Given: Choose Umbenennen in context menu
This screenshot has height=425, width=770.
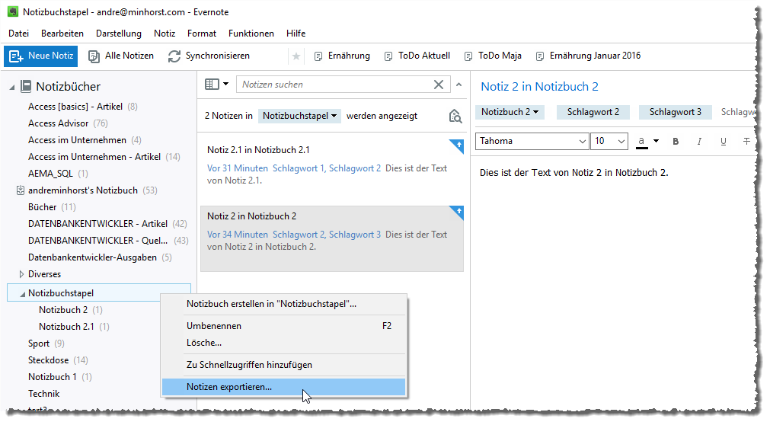Looking at the screenshot, I should coord(284,326).
